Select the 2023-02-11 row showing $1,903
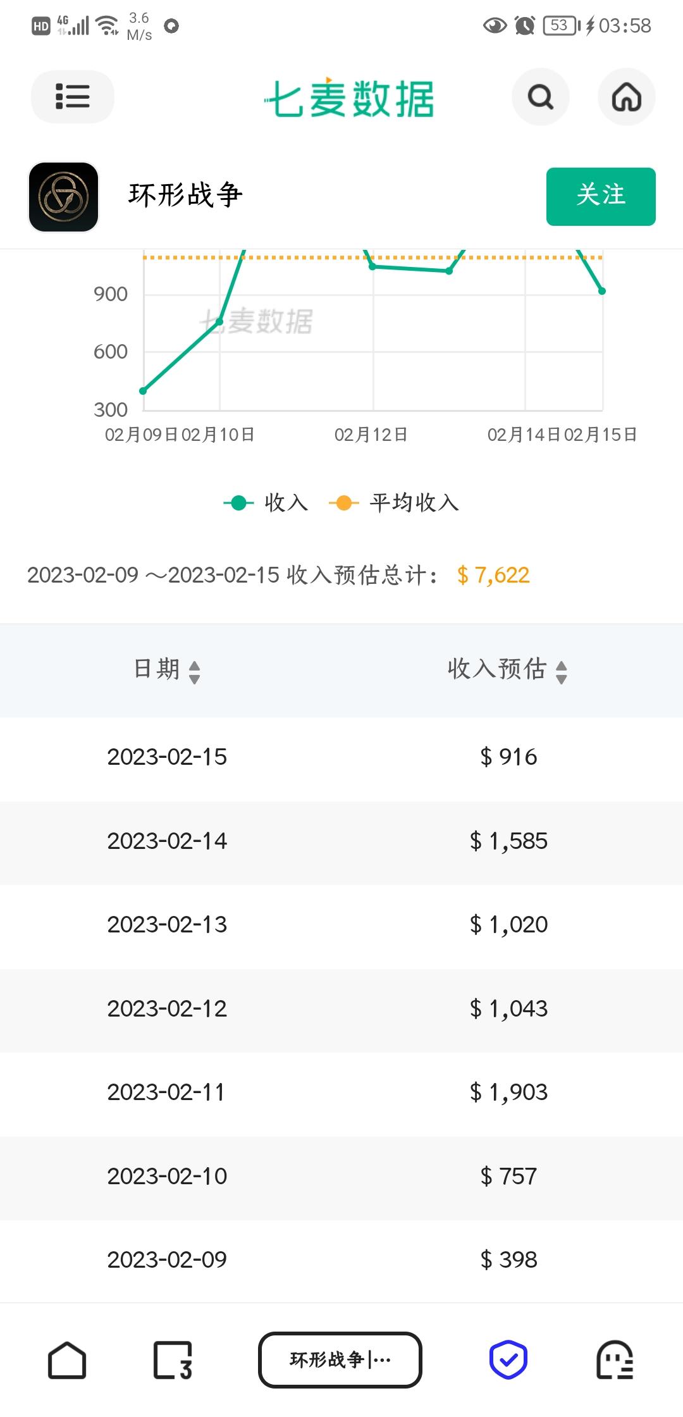This screenshot has height=1417, width=683. tap(341, 1092)
